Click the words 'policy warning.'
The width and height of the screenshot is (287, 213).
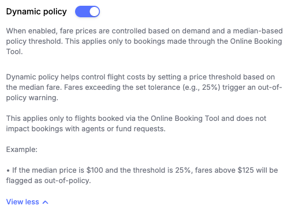[x=32, y=98]
